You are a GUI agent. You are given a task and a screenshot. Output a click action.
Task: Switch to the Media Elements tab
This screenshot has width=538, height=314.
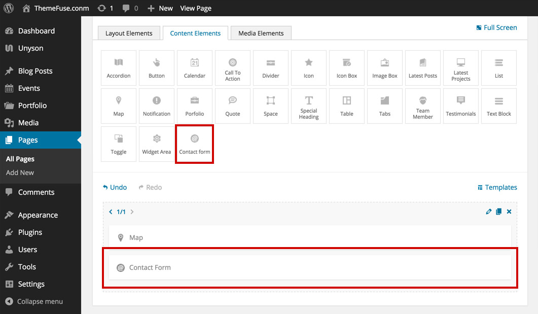point(261,33)
